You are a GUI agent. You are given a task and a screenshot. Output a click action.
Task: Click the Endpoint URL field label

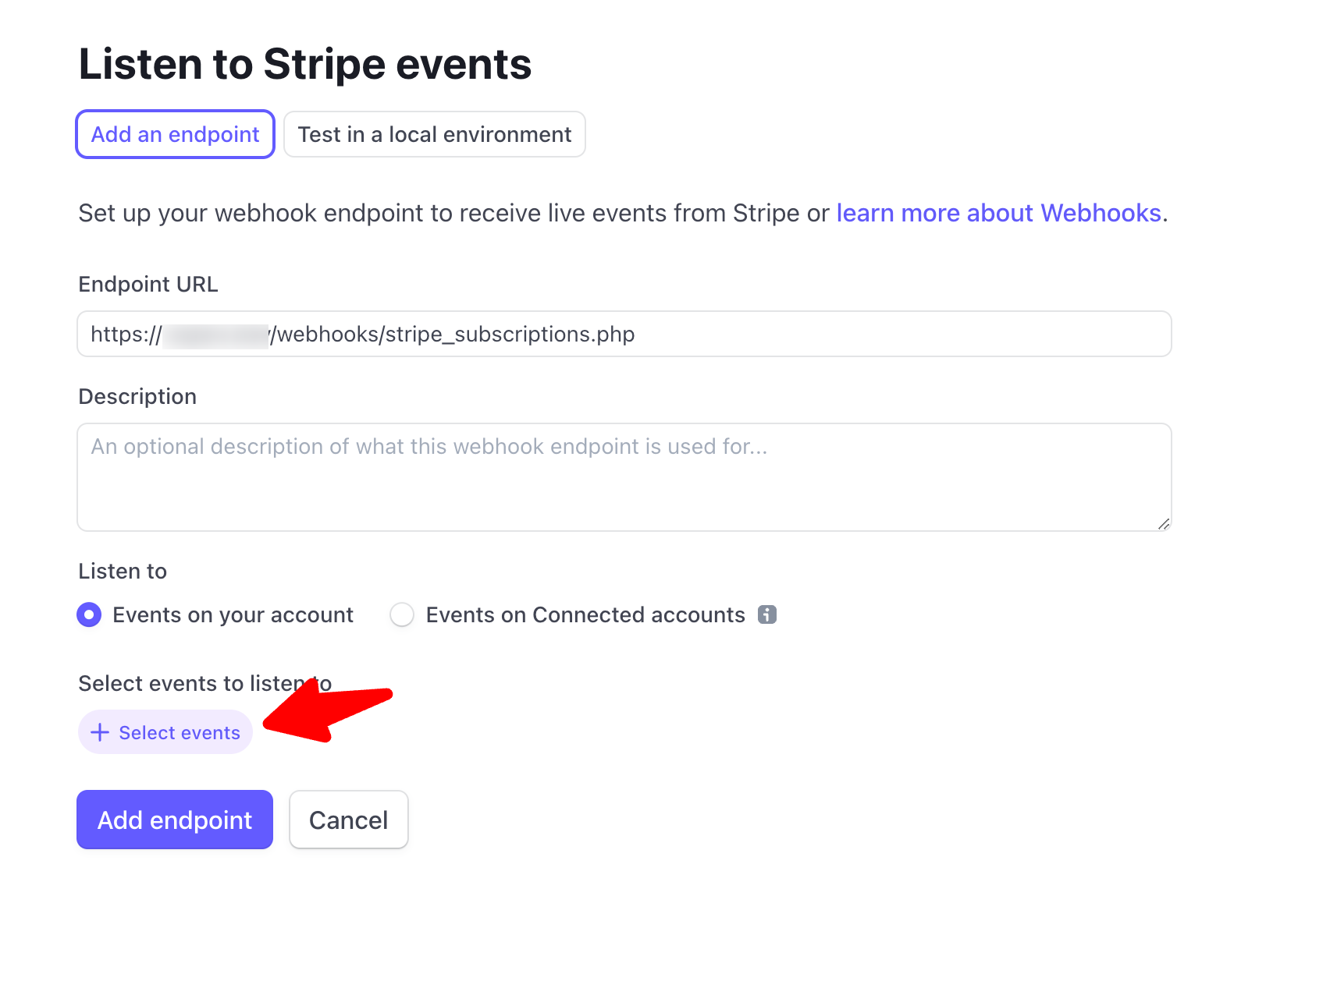148,285
